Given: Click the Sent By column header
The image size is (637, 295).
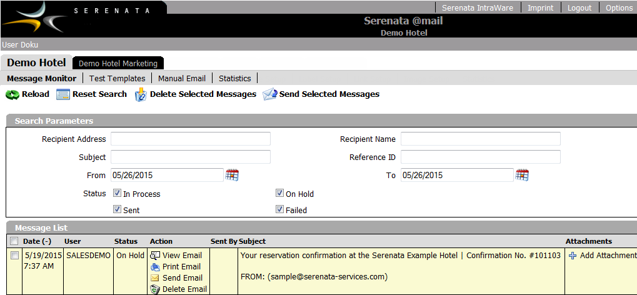Looking at the screenshot, I should click(224, 241).
